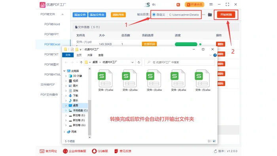
Task: Open 文件- (5).xlsx file icon
Action: (203, 78)
